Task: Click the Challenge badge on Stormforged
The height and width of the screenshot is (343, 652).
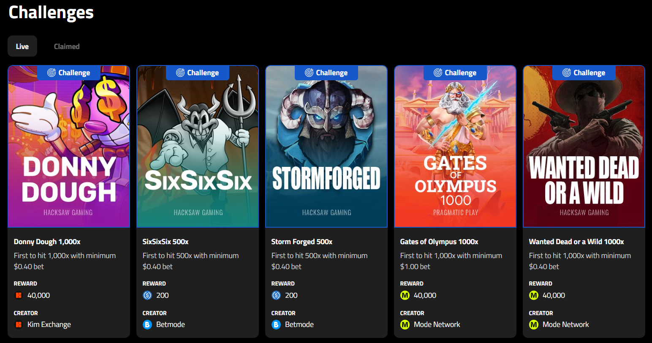Action: point(326,73)
